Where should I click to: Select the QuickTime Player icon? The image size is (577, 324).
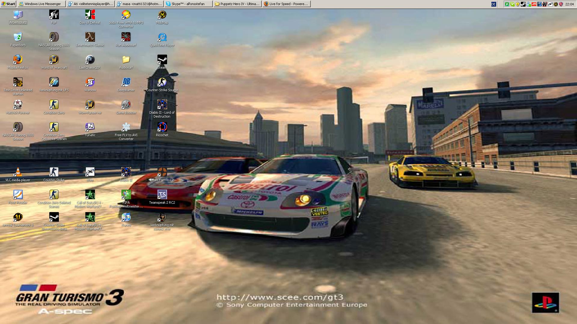point(162,37)
